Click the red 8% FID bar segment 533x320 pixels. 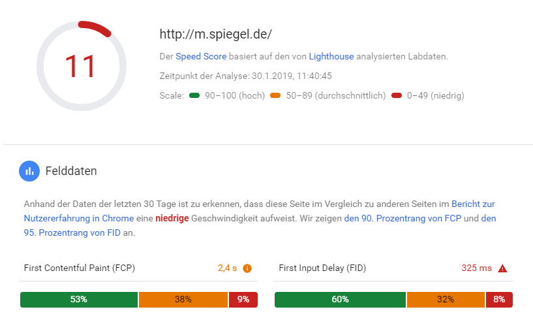499,300
